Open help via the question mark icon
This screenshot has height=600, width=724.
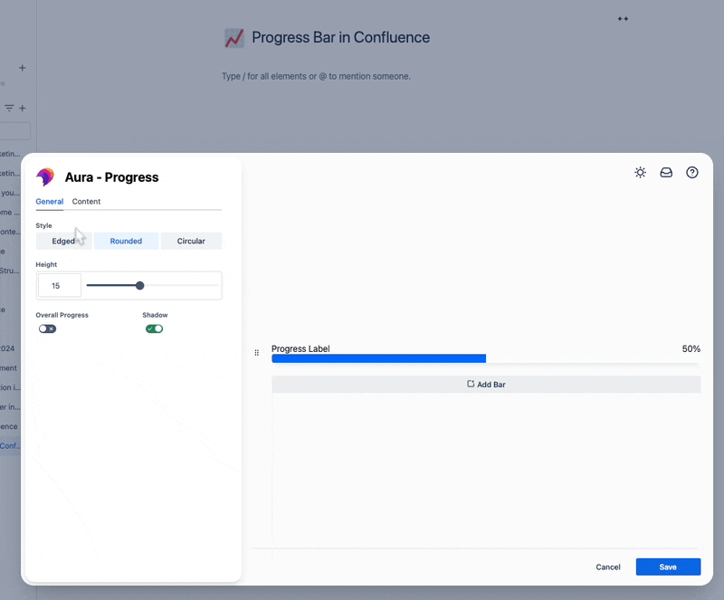(x=691, y=172)
